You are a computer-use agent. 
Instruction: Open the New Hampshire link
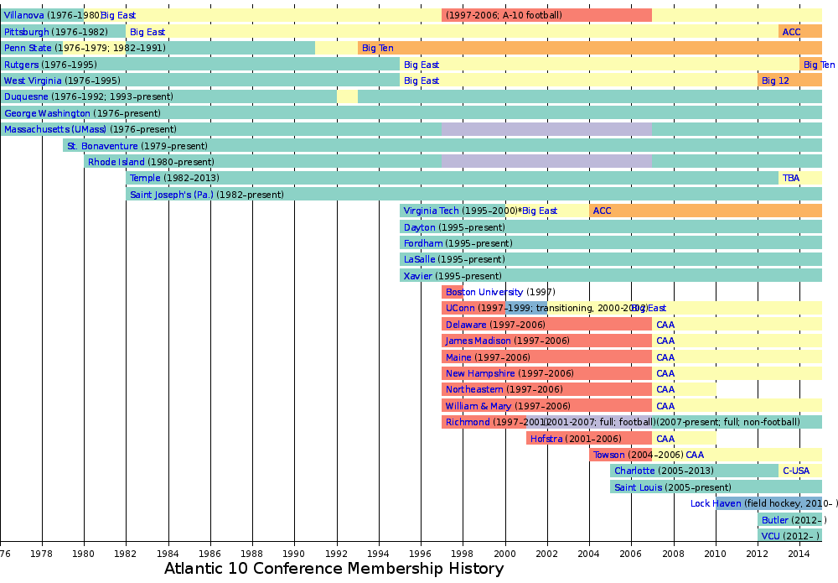coord(480,373)
